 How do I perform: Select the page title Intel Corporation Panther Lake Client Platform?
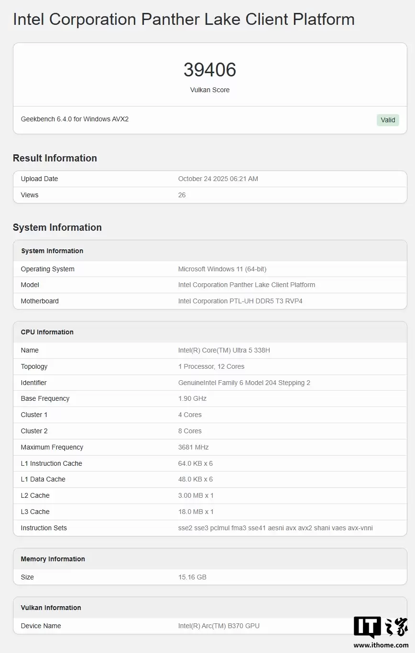pyautogui.click(x=184, y=19)
